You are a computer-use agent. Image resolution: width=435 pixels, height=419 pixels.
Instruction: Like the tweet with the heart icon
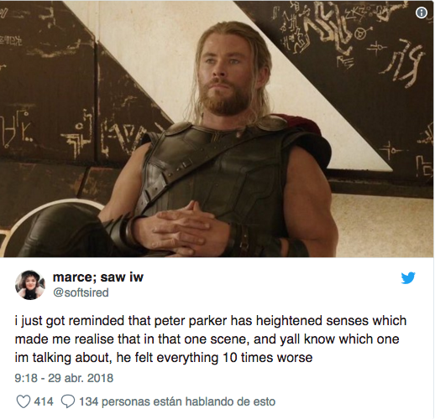[x=23, y=401]
